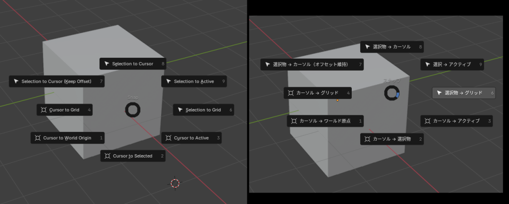Click the arrow icon beside Selection to Cursor
This screenshot has height=204, width=509.
(106, 64)
